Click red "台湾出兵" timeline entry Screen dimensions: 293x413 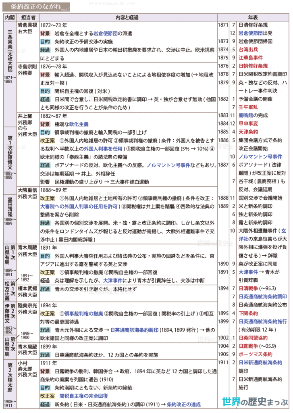pos(248,49)
